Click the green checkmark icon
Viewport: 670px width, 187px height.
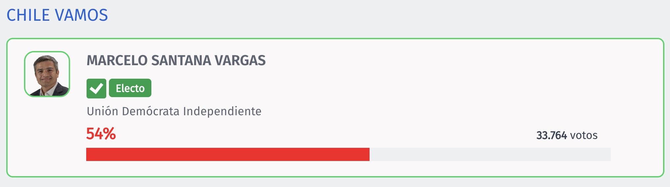click(x=96, y=89)
